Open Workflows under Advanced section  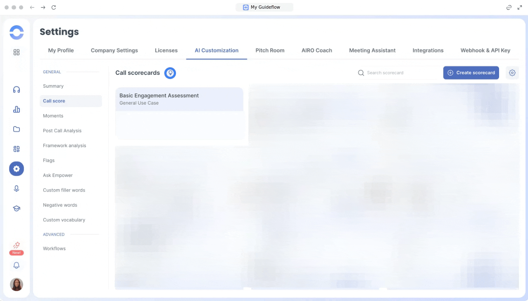pos(54,248)
